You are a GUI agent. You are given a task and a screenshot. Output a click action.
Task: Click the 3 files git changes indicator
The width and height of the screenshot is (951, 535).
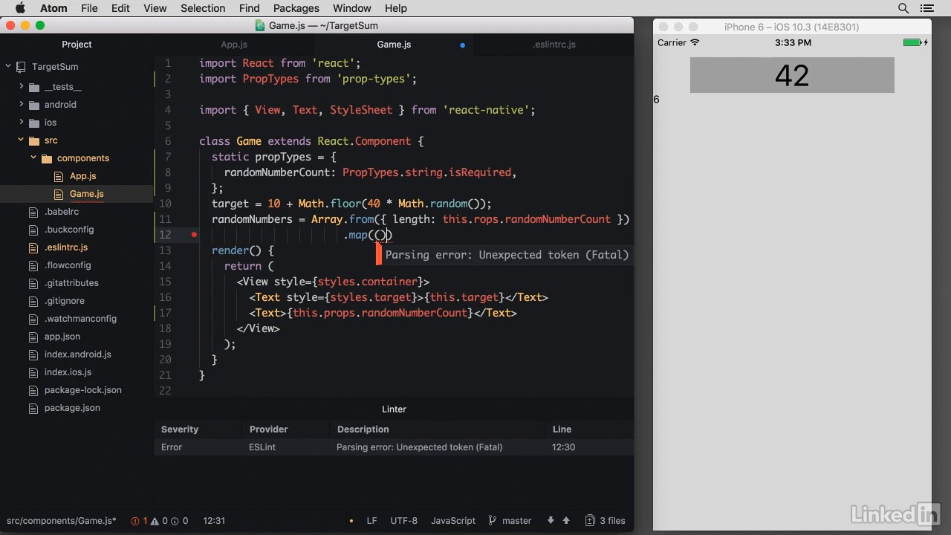coord(605,521)
